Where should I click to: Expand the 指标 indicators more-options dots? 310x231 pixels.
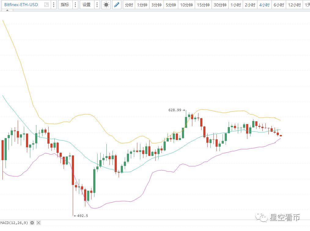click(75, 5)
